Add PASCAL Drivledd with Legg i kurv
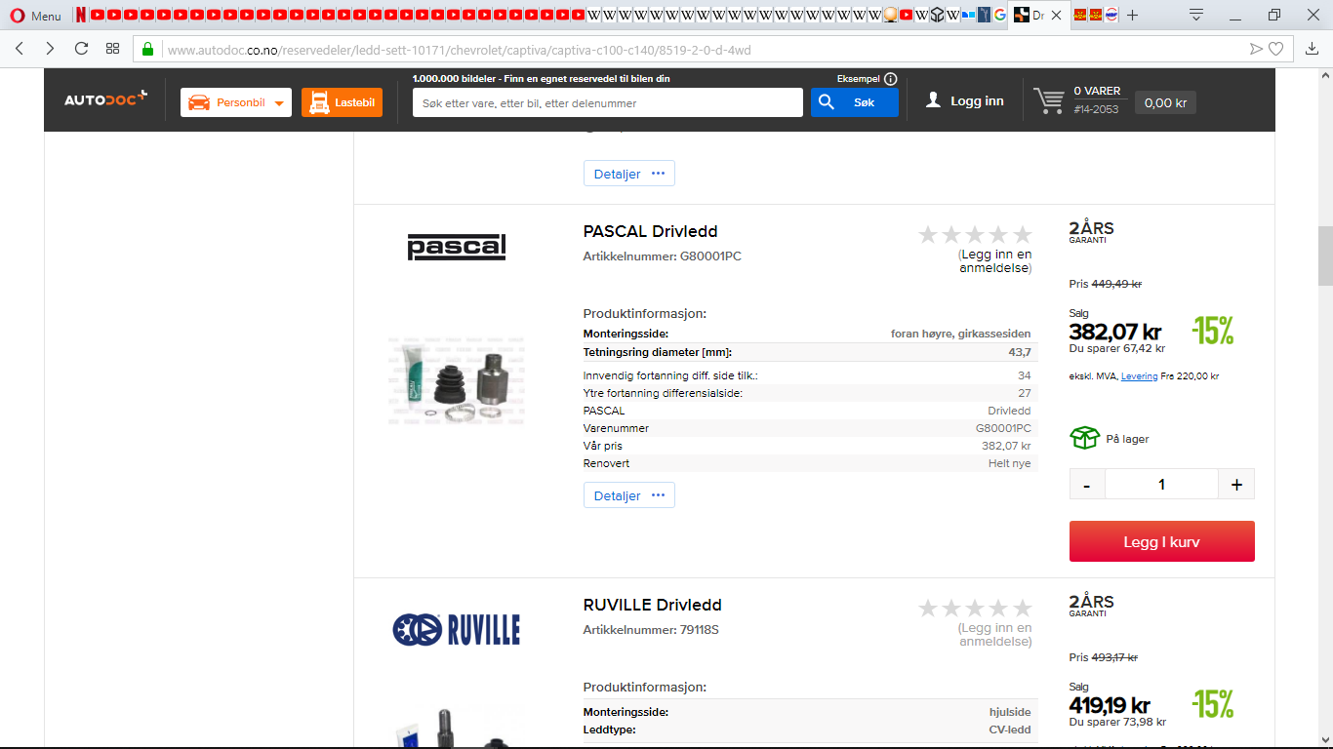The width and height of the screenshot is (1333, 749). (1161, 541)
